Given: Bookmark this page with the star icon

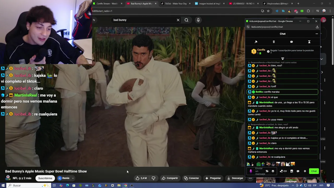Looking at the screenshot, I should click(268, 11).
